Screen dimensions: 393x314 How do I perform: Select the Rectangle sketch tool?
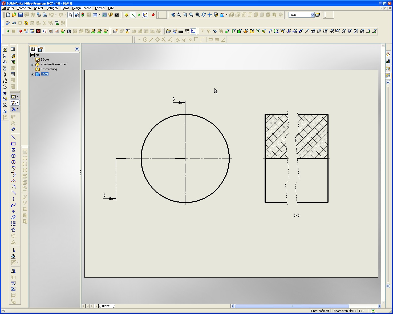coord(13,144)
